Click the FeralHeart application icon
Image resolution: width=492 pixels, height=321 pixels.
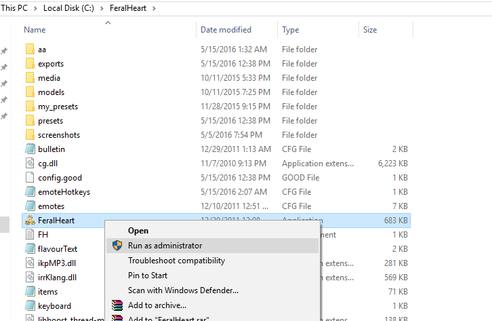[x=30, y=221]
